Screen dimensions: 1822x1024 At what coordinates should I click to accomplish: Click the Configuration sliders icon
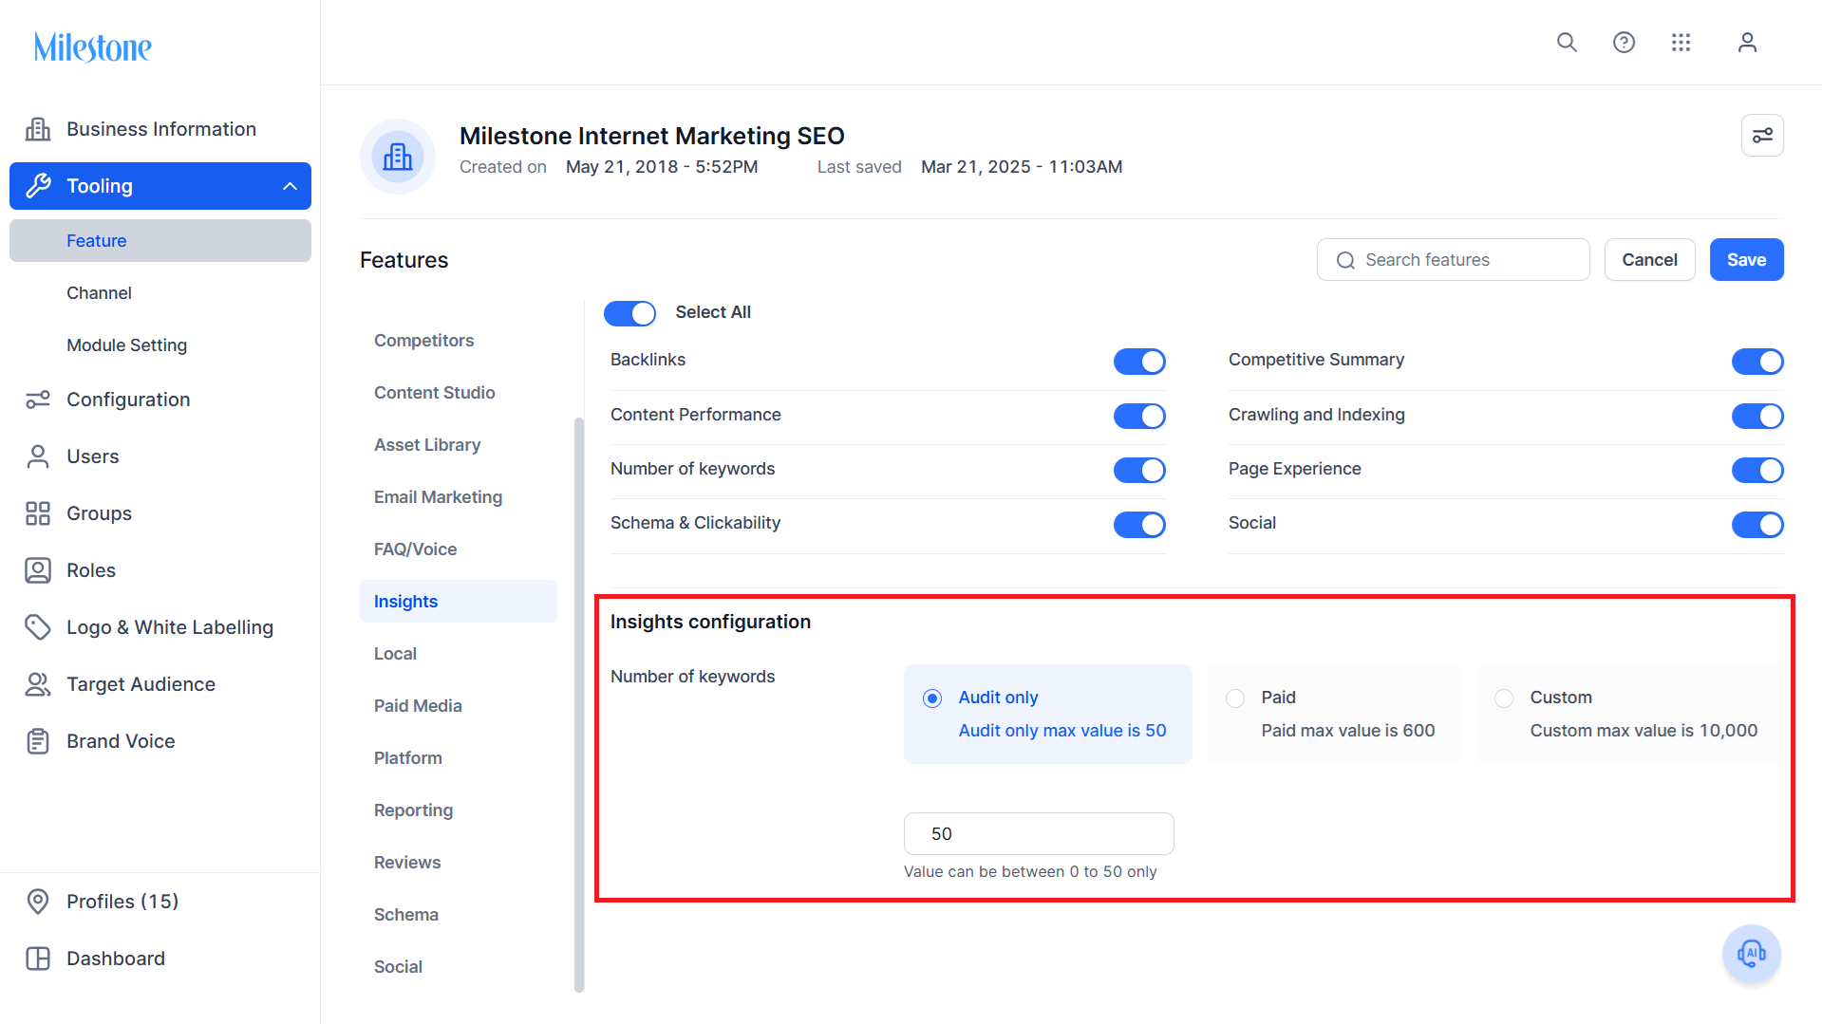click(38, 400)
